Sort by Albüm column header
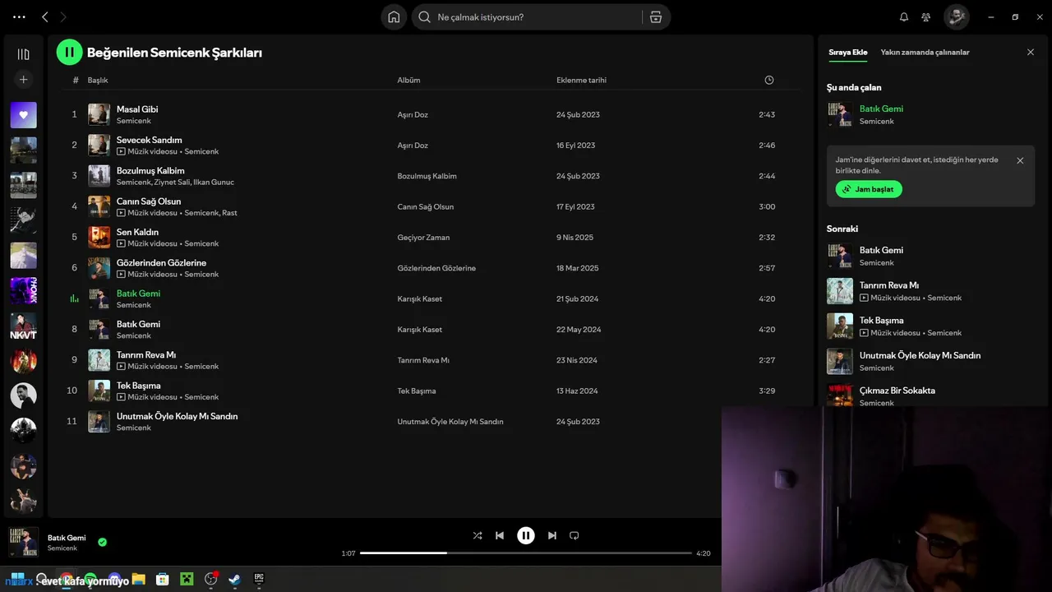This screenshot has height=592, width=1052. 408,80
